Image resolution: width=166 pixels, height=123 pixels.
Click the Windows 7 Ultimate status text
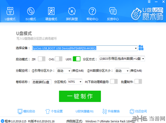click(110, 121)
